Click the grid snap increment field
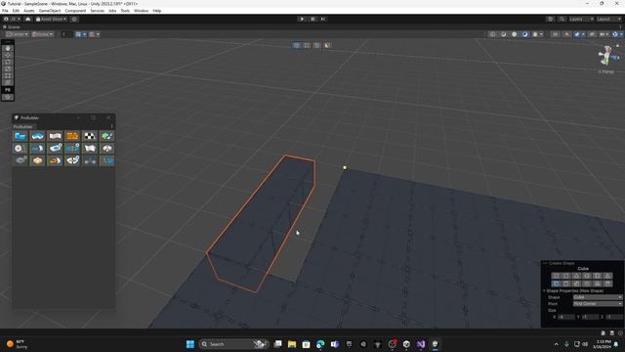The width and height of the screenshot is (625, 352). [x=67, y=34]
